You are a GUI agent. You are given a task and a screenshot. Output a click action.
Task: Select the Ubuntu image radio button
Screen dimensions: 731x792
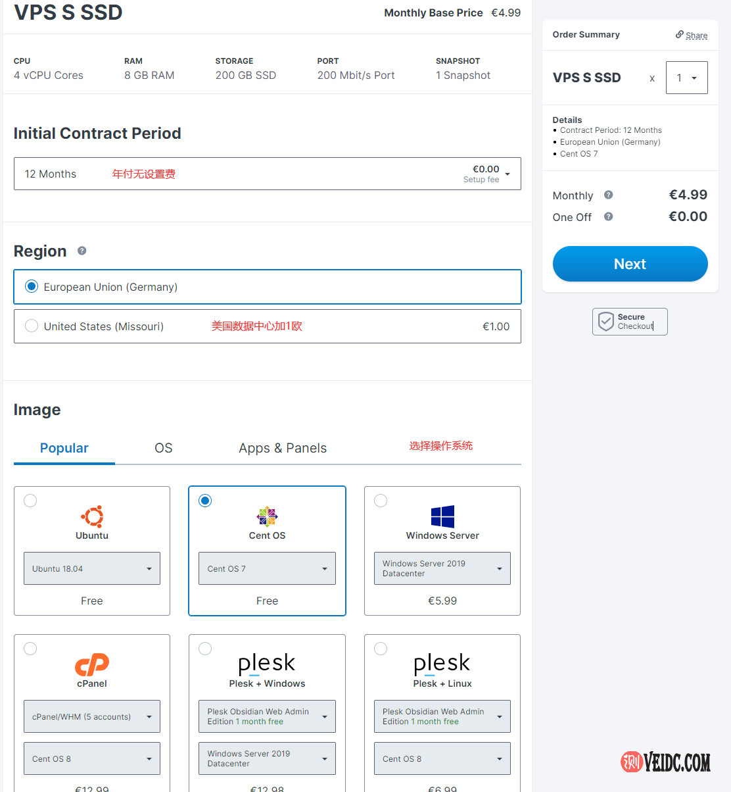point(30,501)
